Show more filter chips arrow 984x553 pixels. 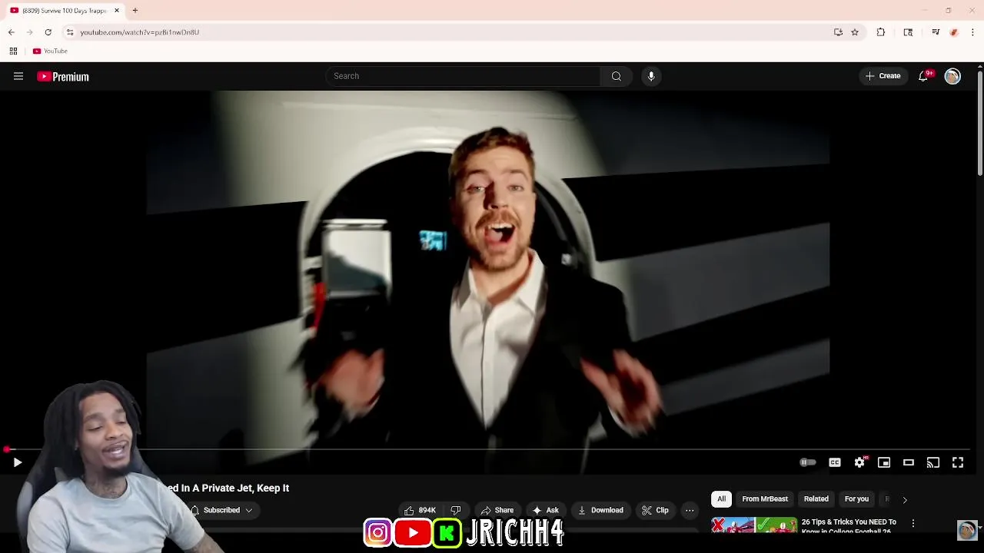tap(905, 499)
